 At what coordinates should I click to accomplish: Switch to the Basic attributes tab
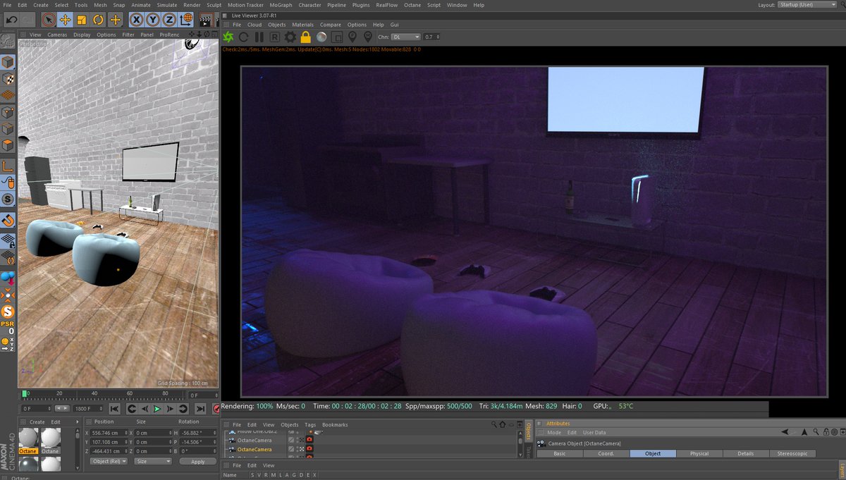click(560, 454)
